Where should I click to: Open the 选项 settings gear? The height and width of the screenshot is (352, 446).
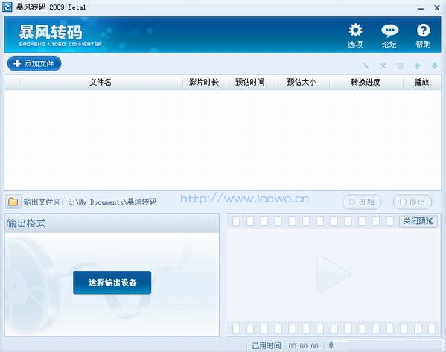[x=355, y=36]
